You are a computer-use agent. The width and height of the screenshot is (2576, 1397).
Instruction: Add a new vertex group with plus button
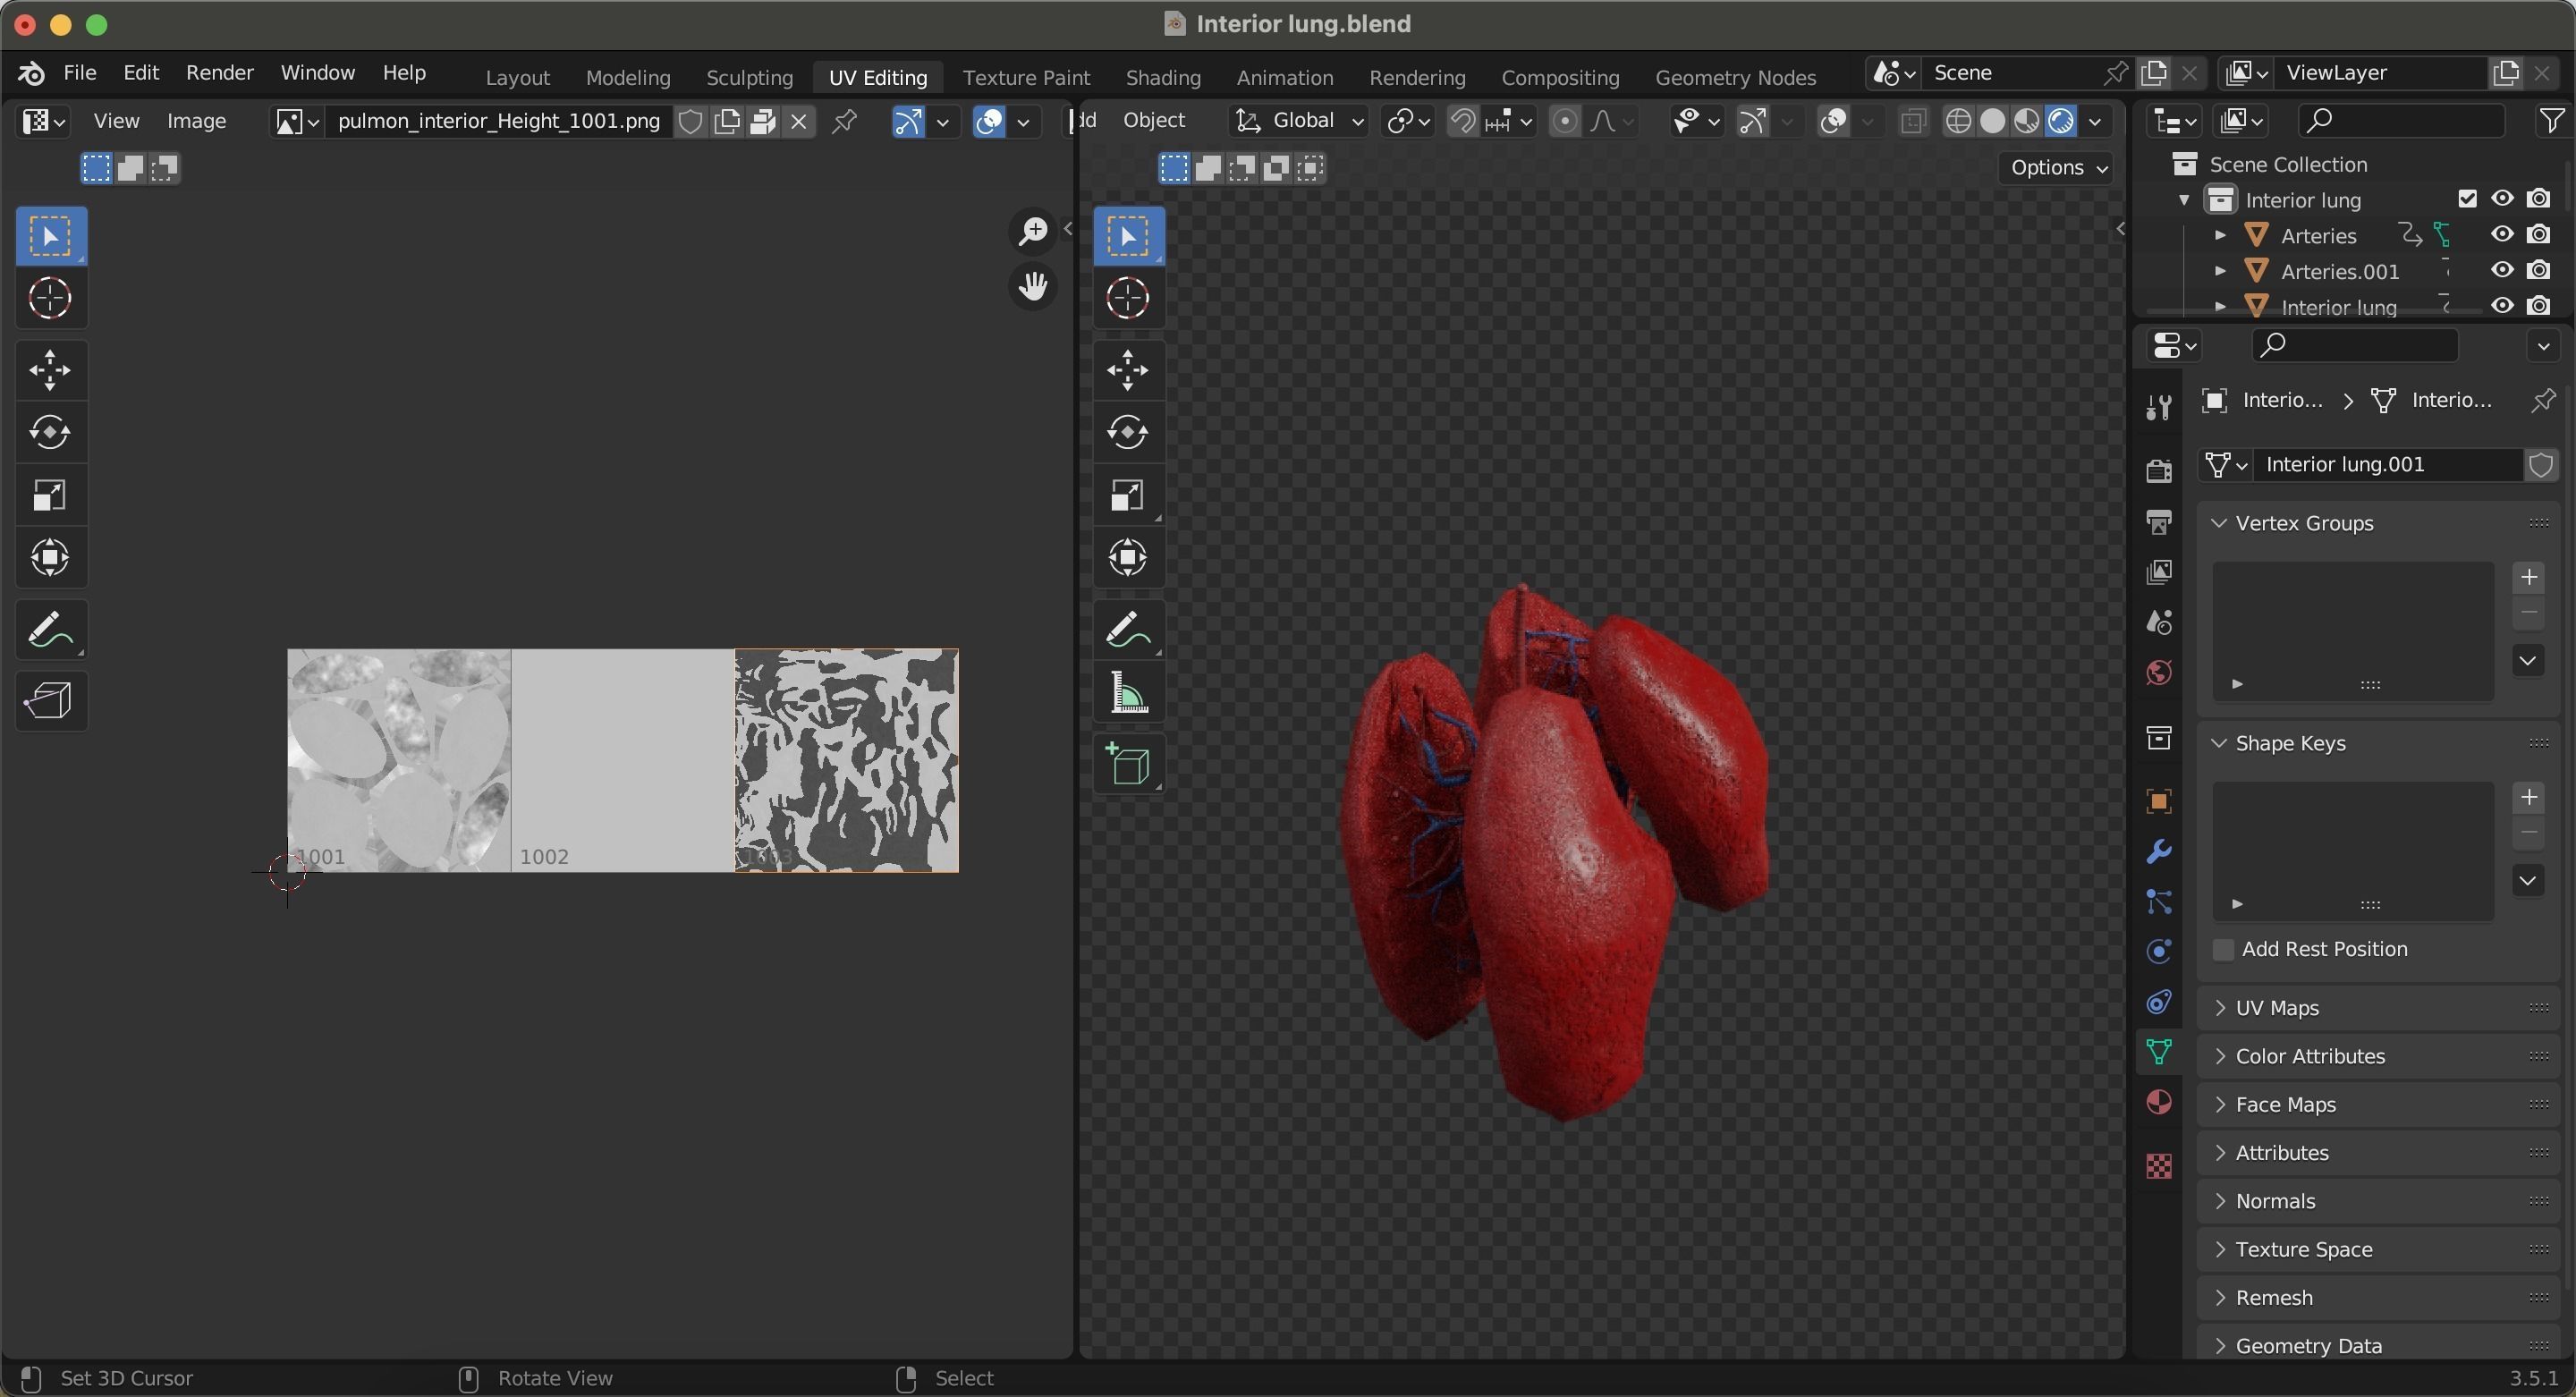(x=2528, y=577)
